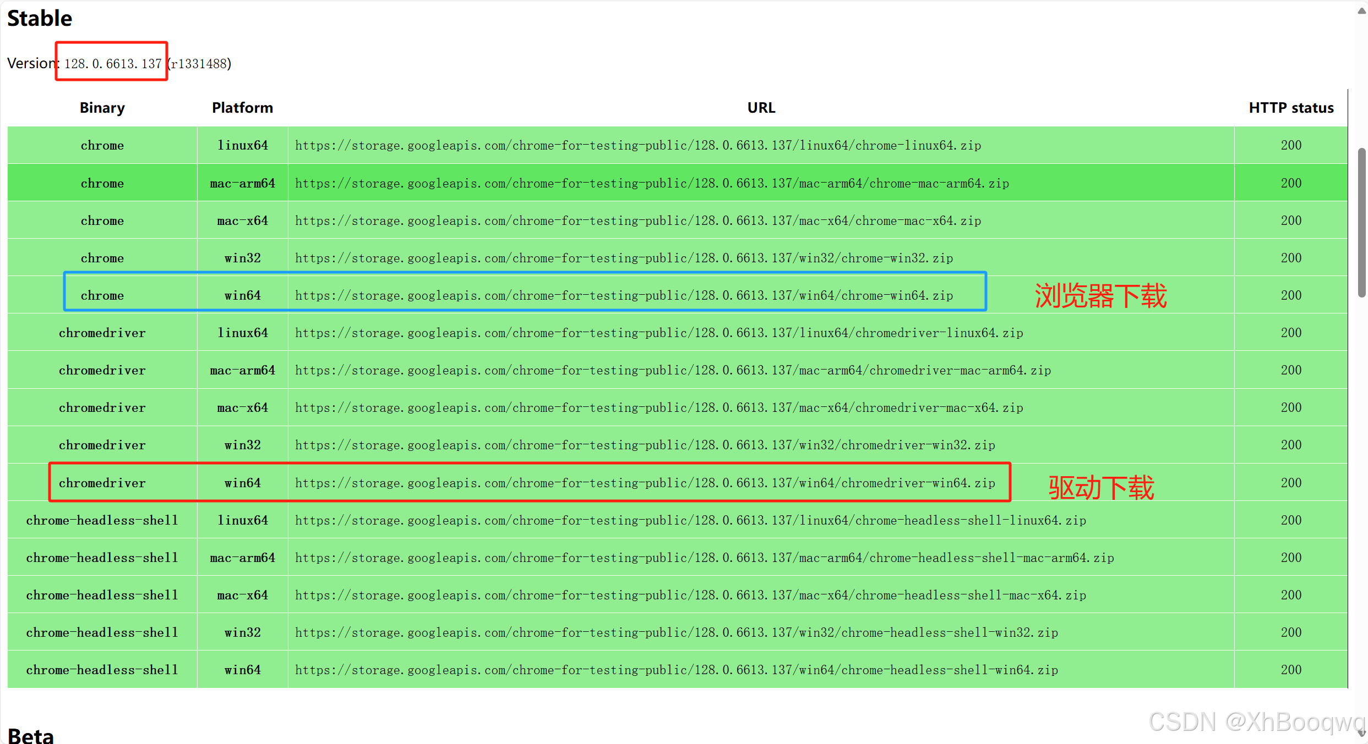Click win32 platform cell of chrome row
This screenshot has width=1368, height=744.
243,258
